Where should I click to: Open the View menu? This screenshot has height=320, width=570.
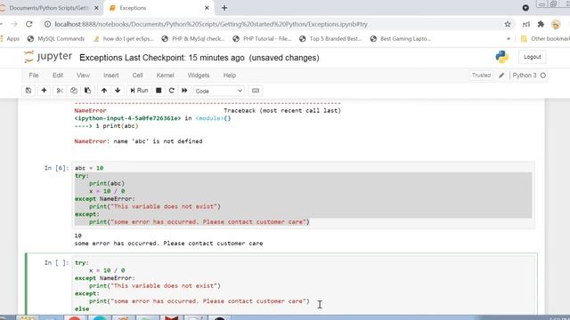83,76
